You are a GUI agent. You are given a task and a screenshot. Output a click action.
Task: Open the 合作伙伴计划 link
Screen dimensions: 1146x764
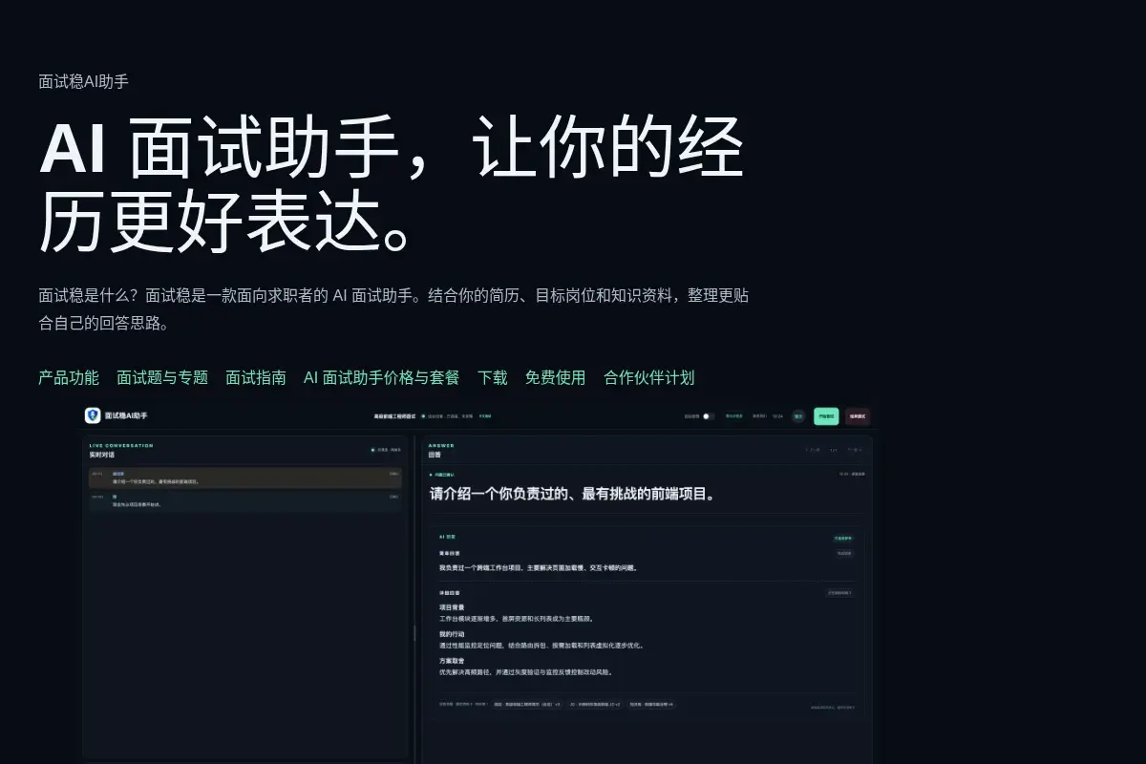(649, 377)
